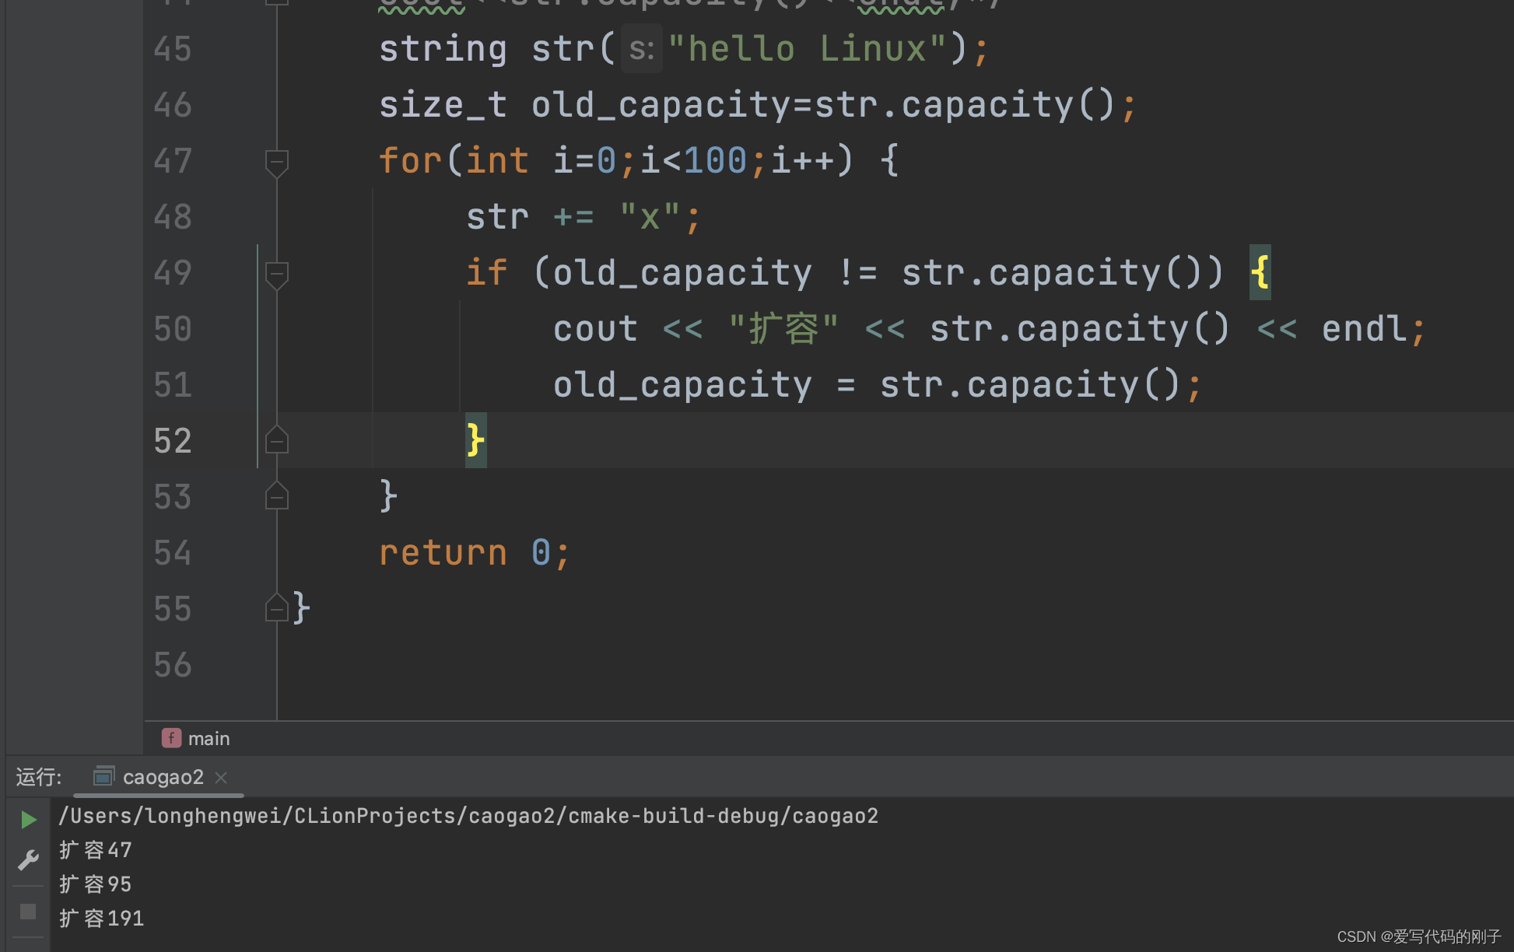The width and height of the screenshot is (1514, 952).
Task: Click line number 54 in gutter
Action: click(173, 553)
